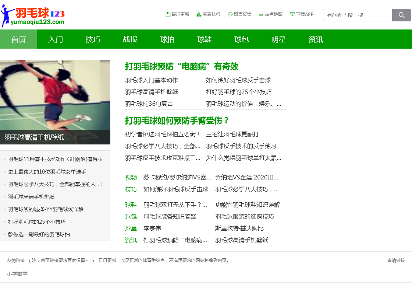Click the 羽毛球高清手机壁纸 image caption
The image size is (412, 283).
pyautogui.click(x=34, y=137)
